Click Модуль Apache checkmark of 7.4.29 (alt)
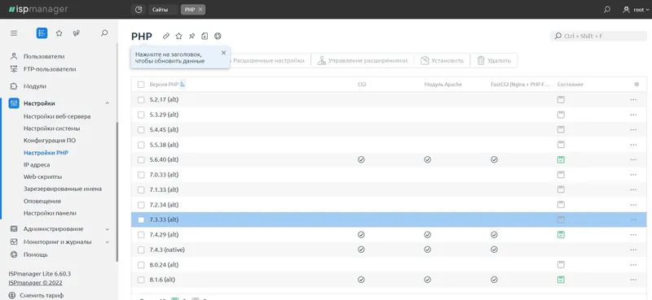 [x=427, y=235]
